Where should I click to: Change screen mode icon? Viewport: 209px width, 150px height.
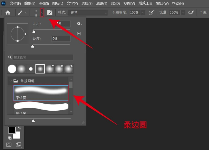click(x=19, y=144)
